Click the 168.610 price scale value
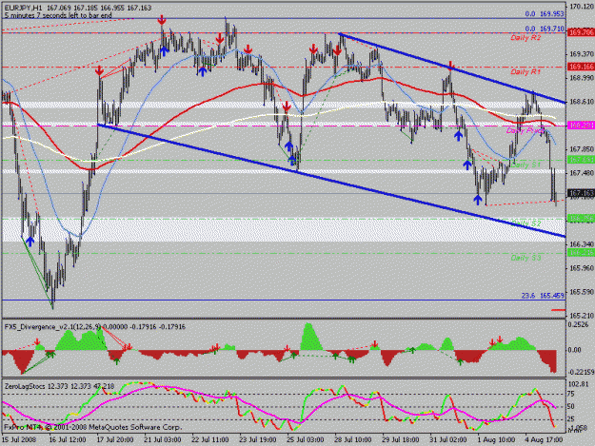Image resolution: width=595 pixels, height=446 pixels. [x=582, y=102]
